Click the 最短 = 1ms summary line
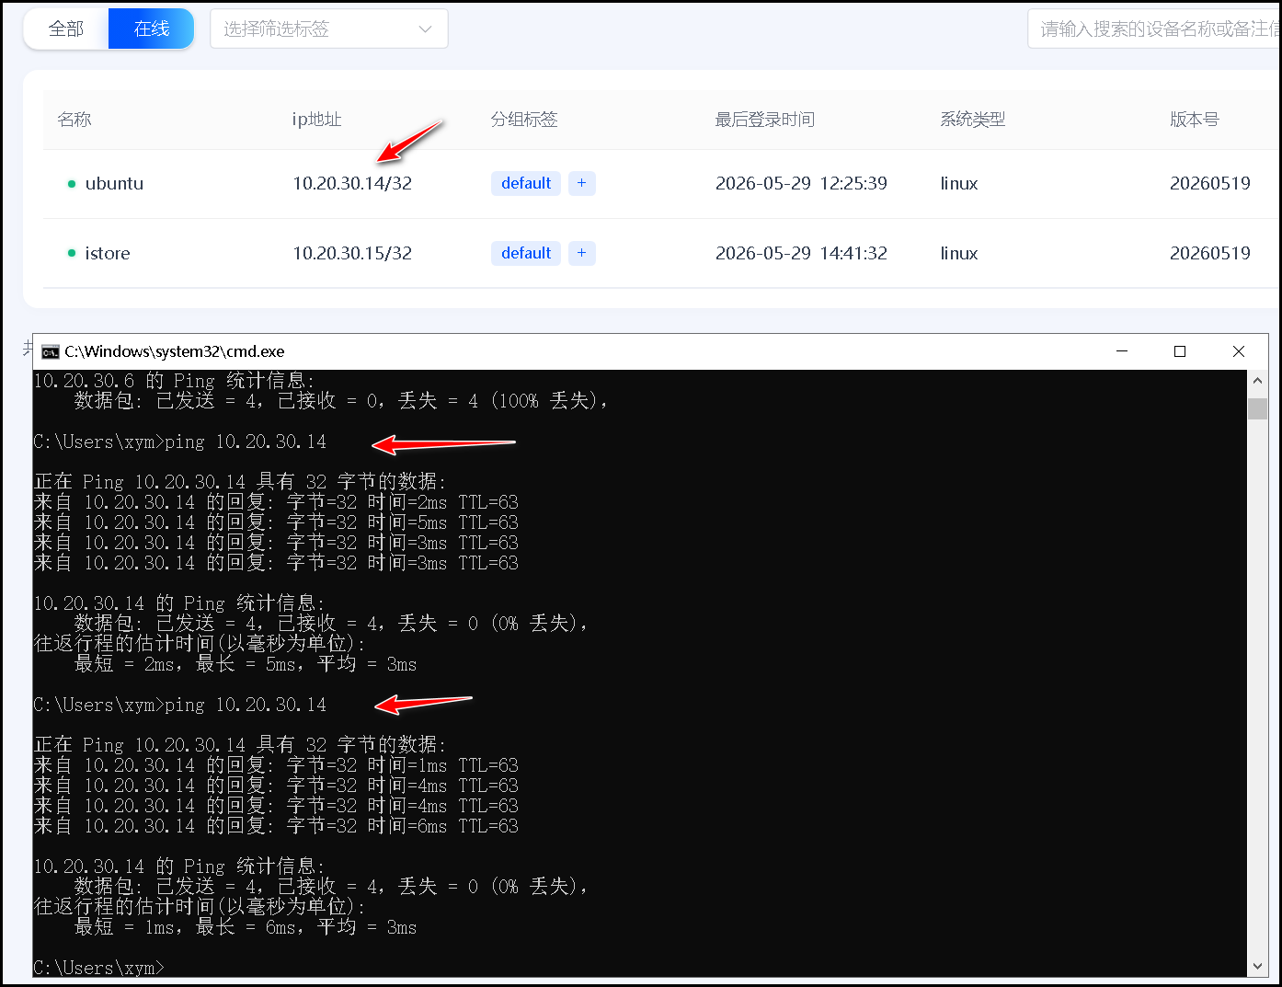The image size is (1282, 987). pyautogui.click(x=246, y=927)
